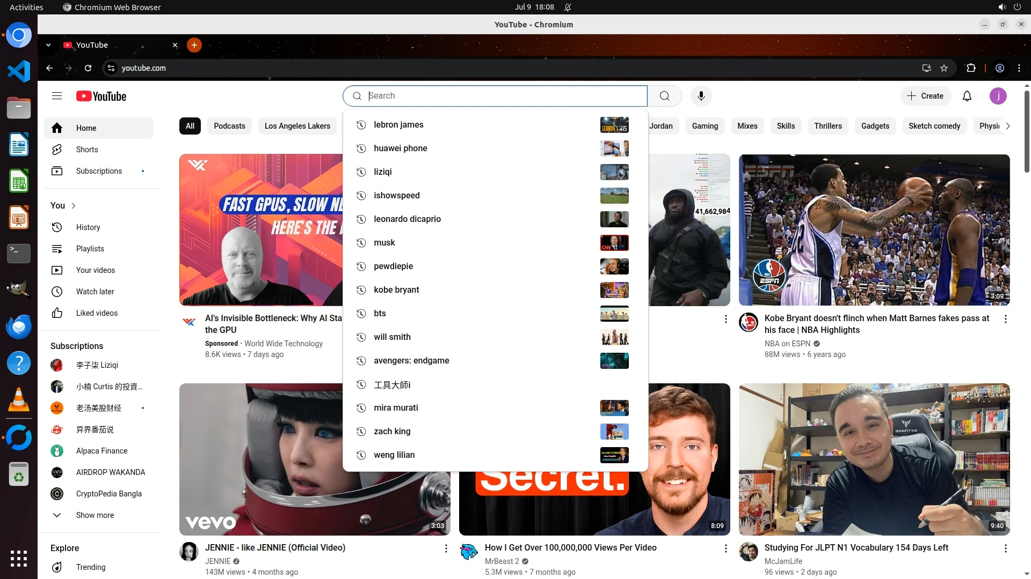Open Shorts from sidebar
Image resolution: width=1031 pixels, height=579 pixels.
tap(87, 150)
